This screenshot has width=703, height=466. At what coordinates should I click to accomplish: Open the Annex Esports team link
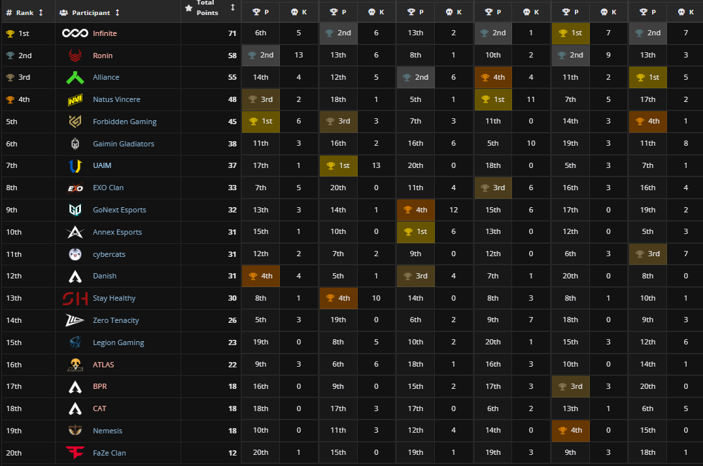(117, 232)
